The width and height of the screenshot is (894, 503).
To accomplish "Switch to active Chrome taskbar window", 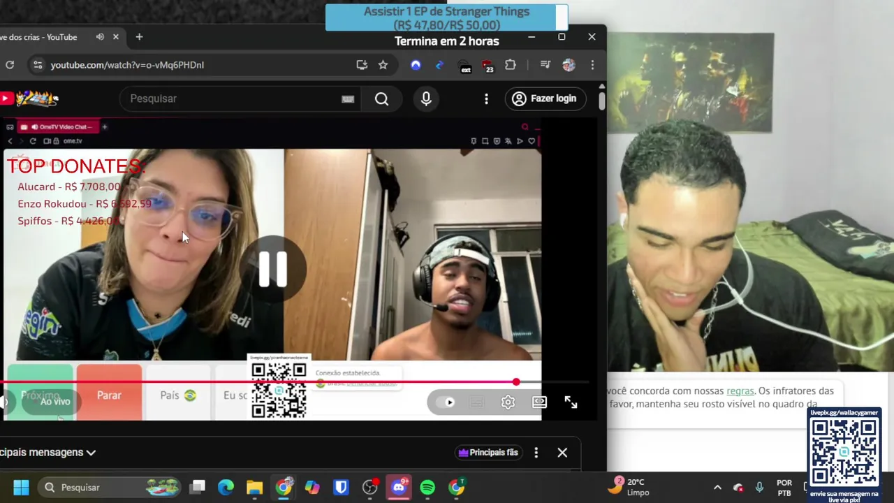I will pyautogui.click(x=284, y=487).
